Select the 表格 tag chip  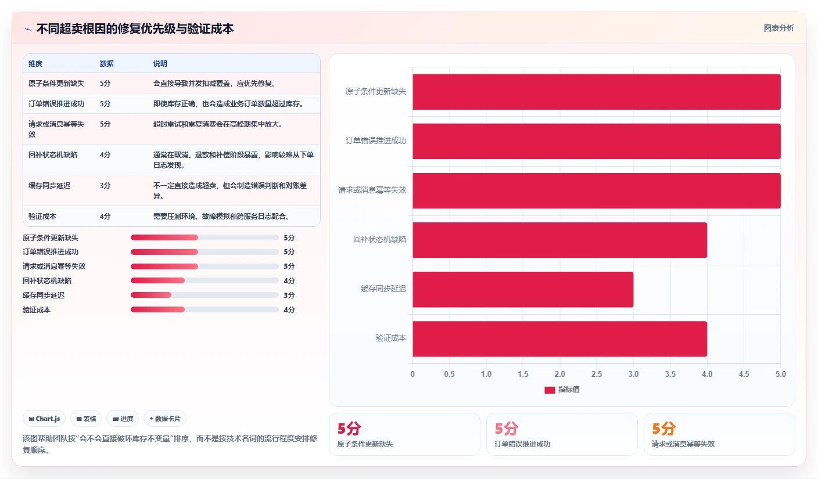coord(86,419)
